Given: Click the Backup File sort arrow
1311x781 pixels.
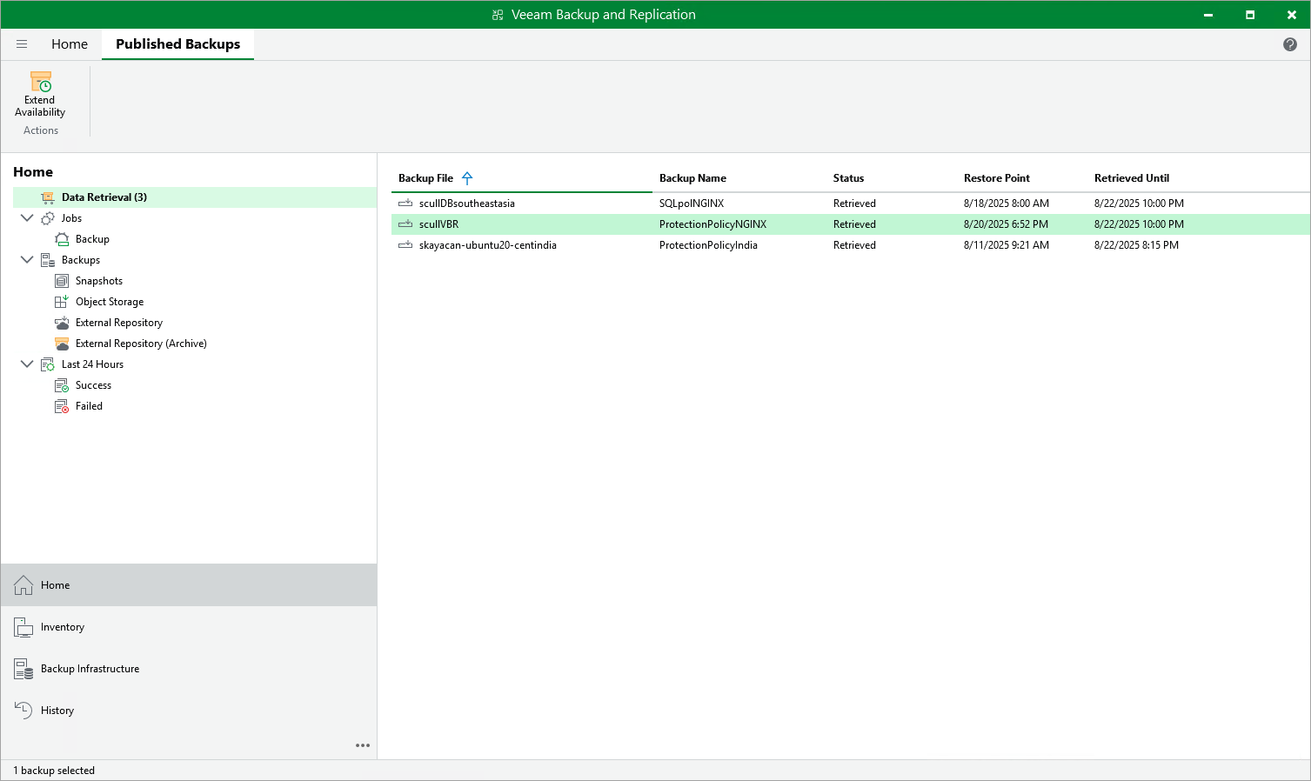Looking at the screenshot, I should coord(467,178).
